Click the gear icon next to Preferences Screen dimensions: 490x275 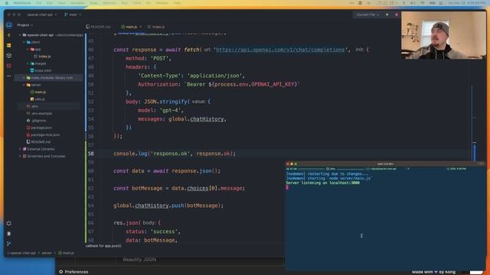point(61,272)
